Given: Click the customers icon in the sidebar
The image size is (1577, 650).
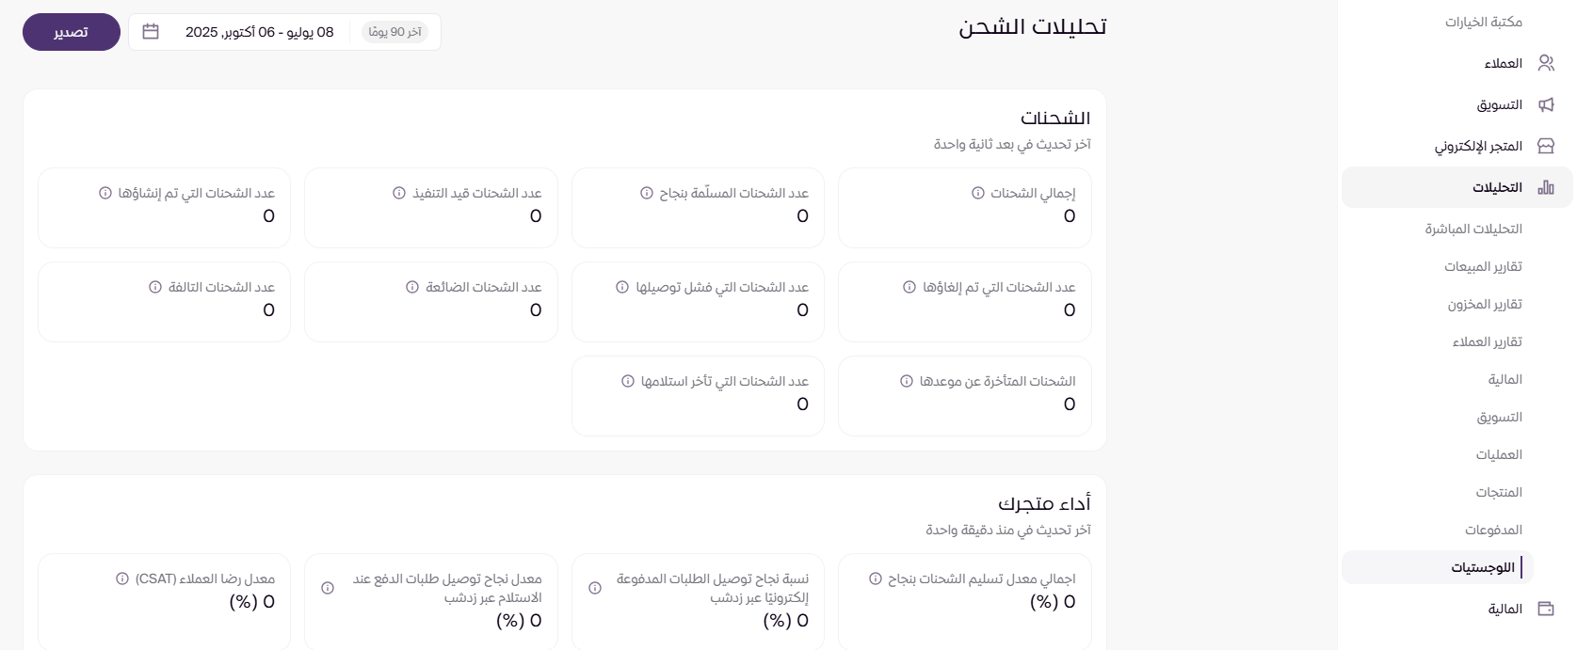Looking at the screenshot, I should click(1546, 63).
